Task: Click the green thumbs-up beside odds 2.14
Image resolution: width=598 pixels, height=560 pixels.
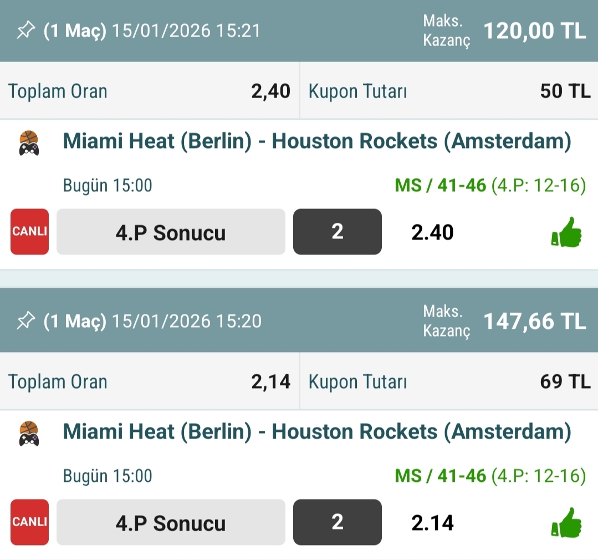Action: [x=566, y=522]
